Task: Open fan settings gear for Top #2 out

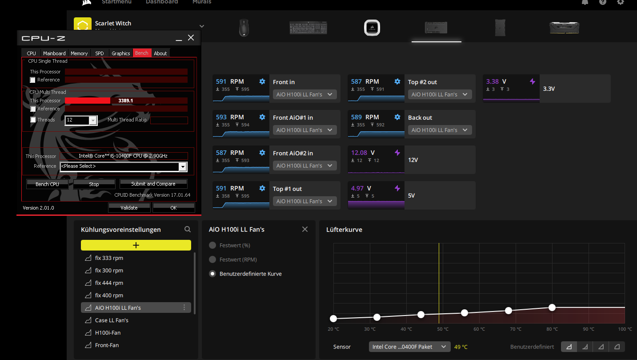Action: click(x=397, y=81)
